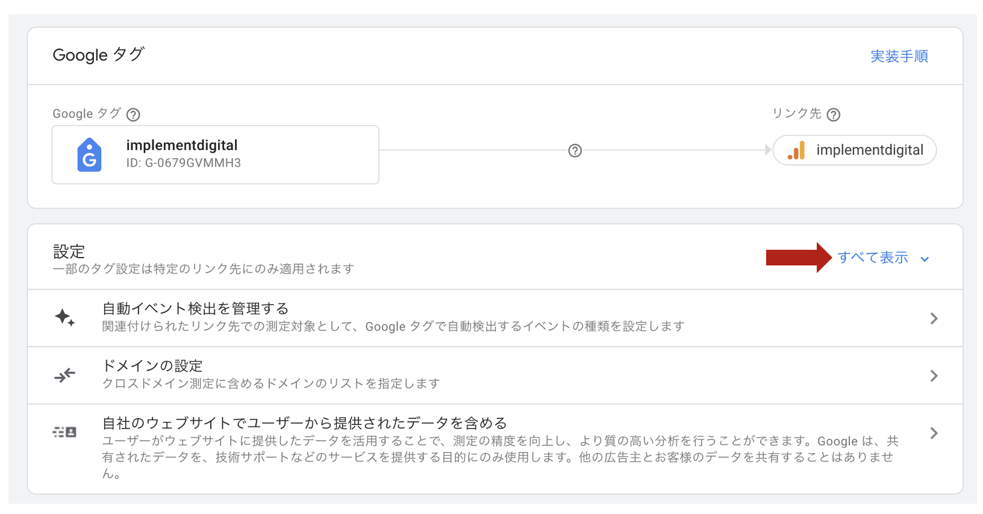Click the blue Google tag icon

pyautogui.click(x=89, y=155)
